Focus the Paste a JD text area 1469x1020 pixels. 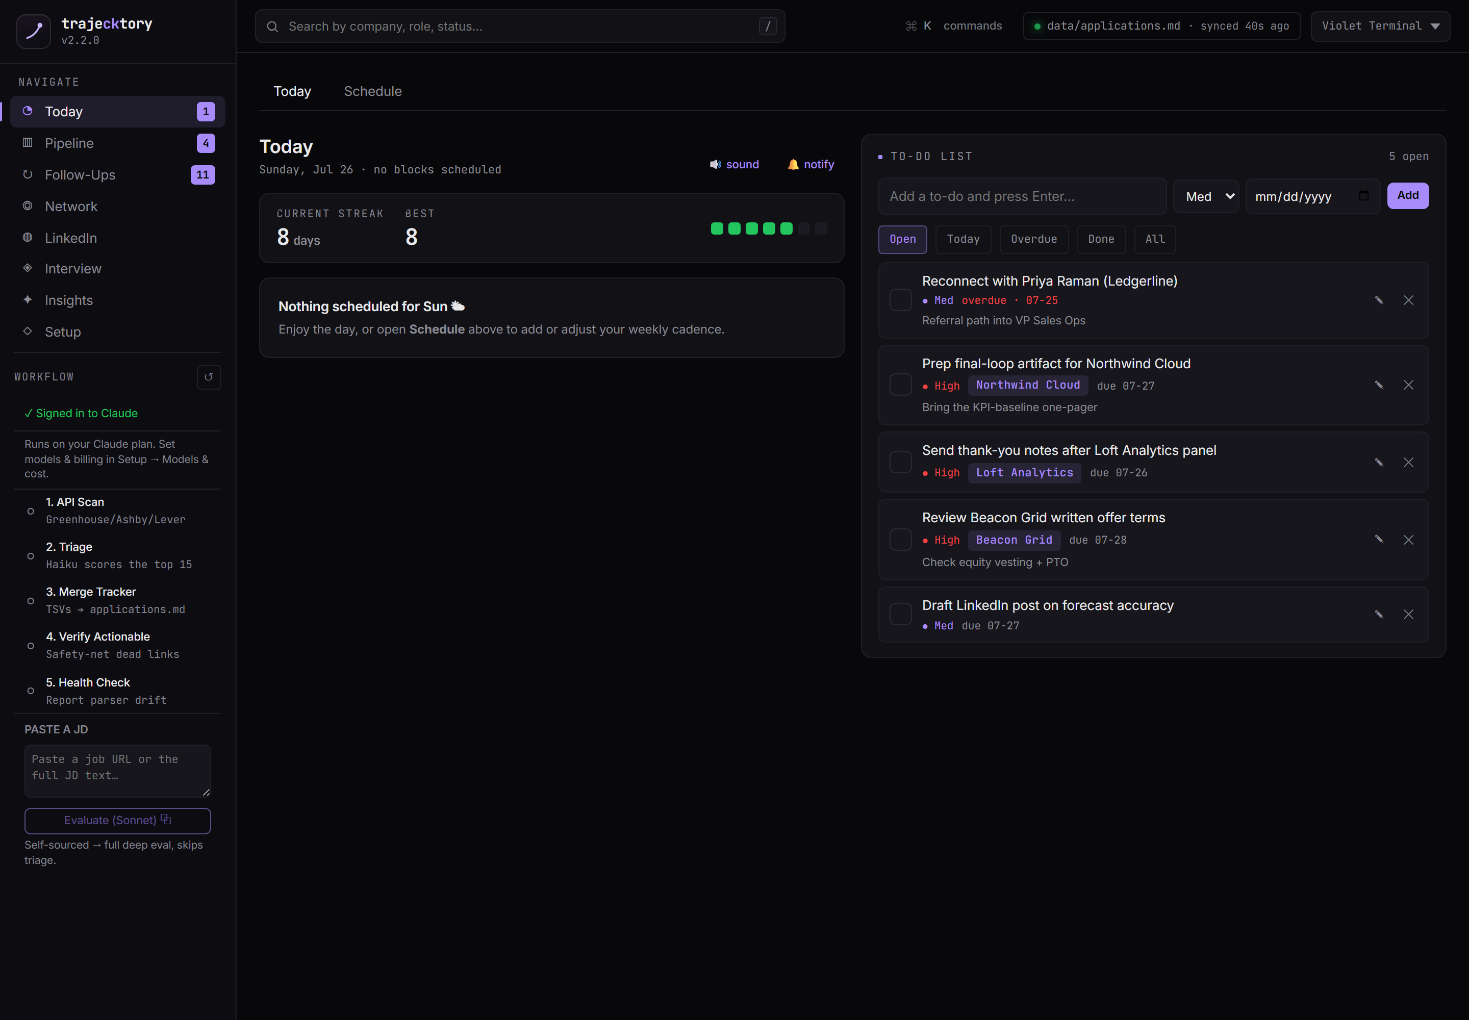118,771
